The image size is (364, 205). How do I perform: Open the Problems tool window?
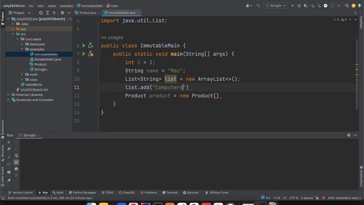pos(148,192)
